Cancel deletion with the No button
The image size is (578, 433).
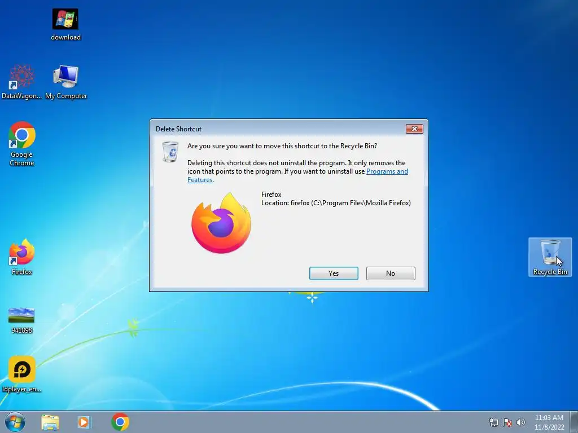(x=391, y=273)
